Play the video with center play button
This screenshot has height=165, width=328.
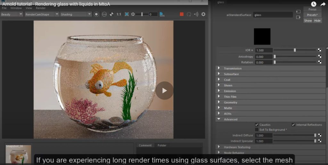click(x=164, y=90)
